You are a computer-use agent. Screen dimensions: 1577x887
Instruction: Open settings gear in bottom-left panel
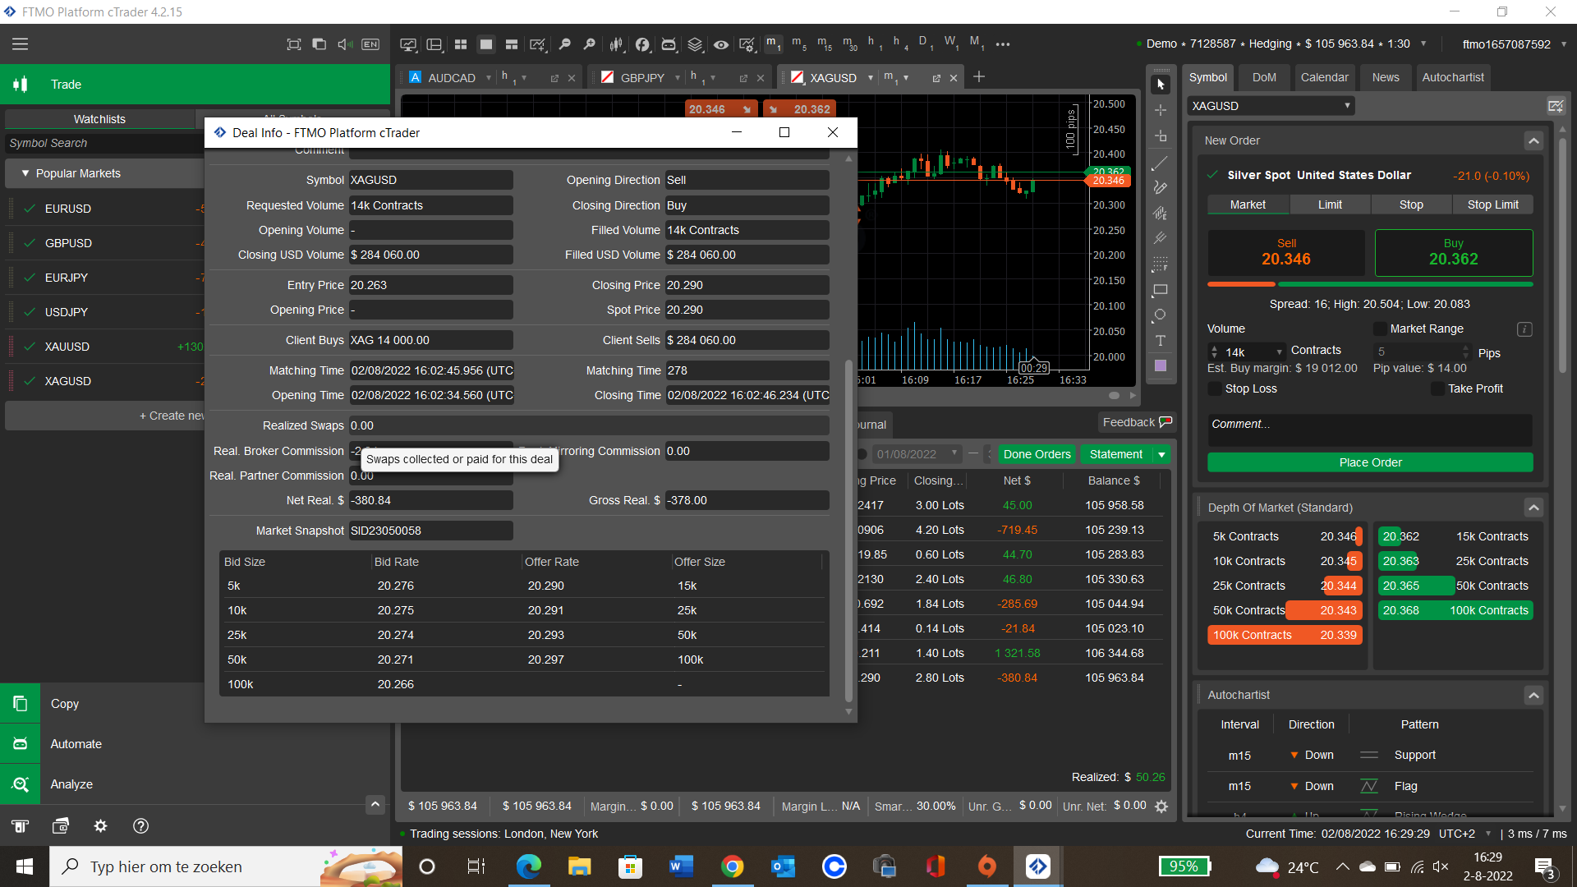[100, 826]
